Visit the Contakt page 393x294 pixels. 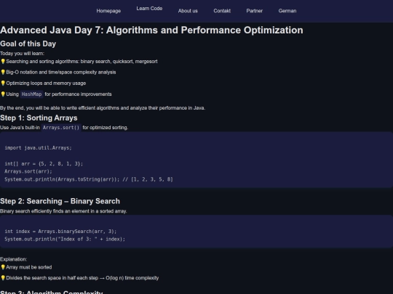click(x=222, y=11)
